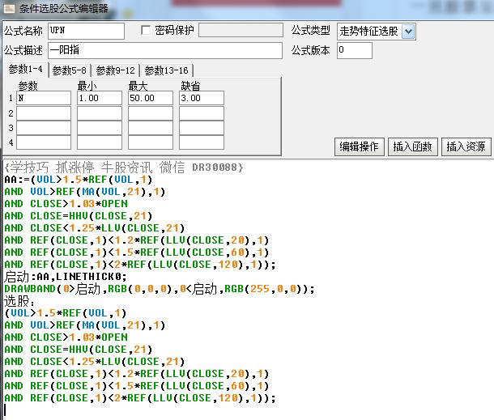Screen dimensions: 494x420
Task: Switch to the 参数5-8 tab
Action: click(70, 70)
